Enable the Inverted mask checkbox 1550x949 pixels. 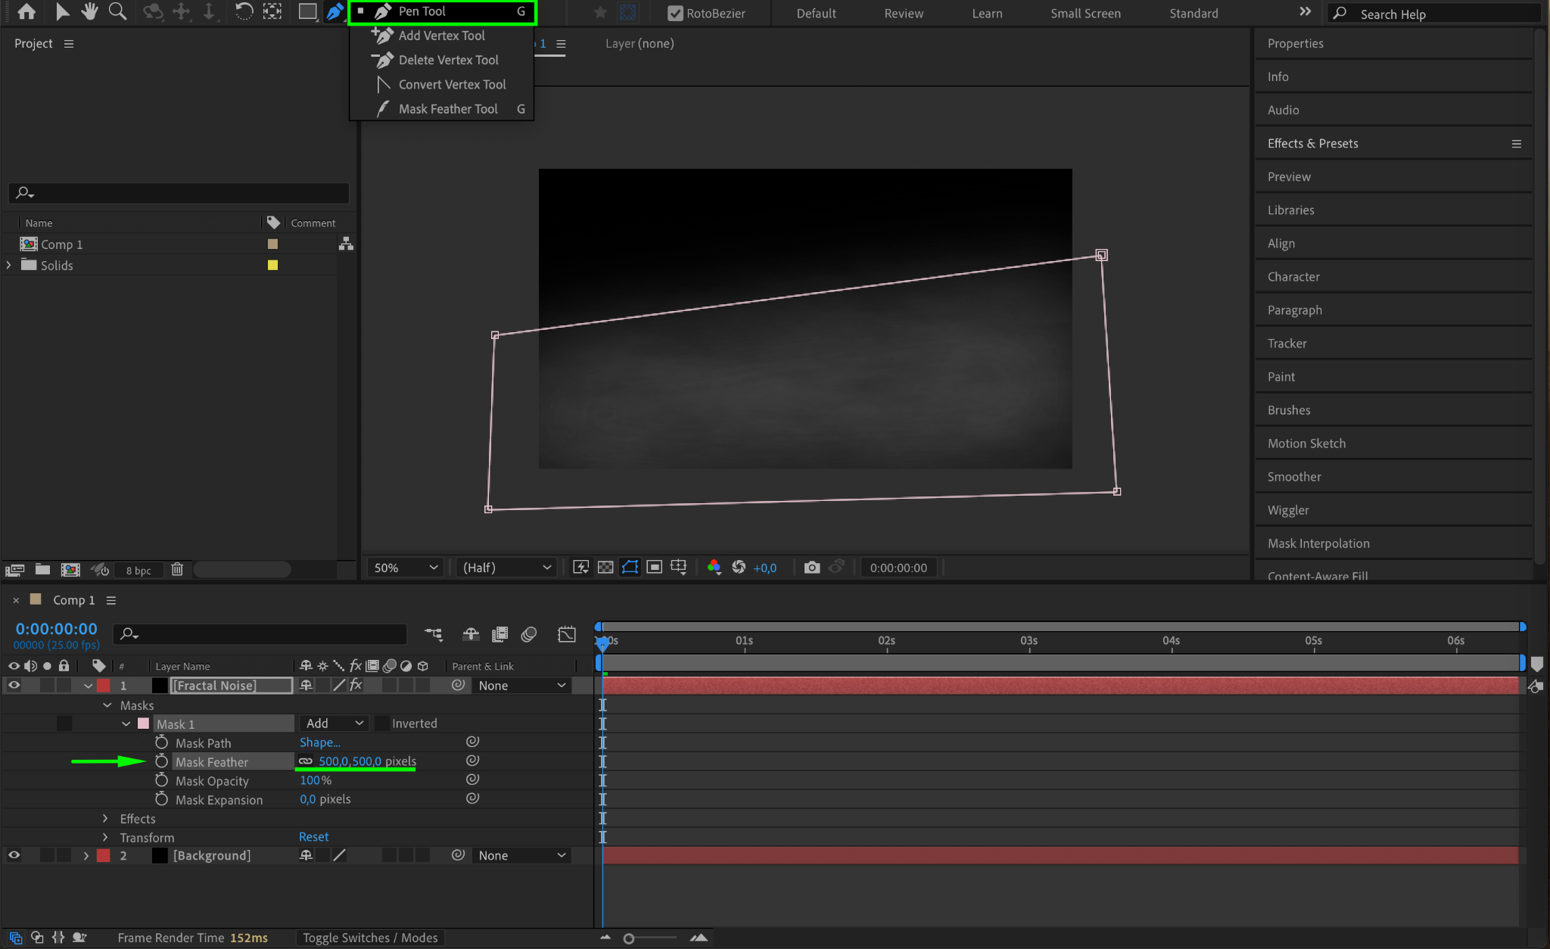tap(382, 723)
